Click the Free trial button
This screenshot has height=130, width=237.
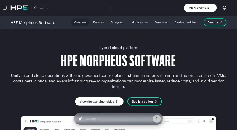click(x=215, y=22)
